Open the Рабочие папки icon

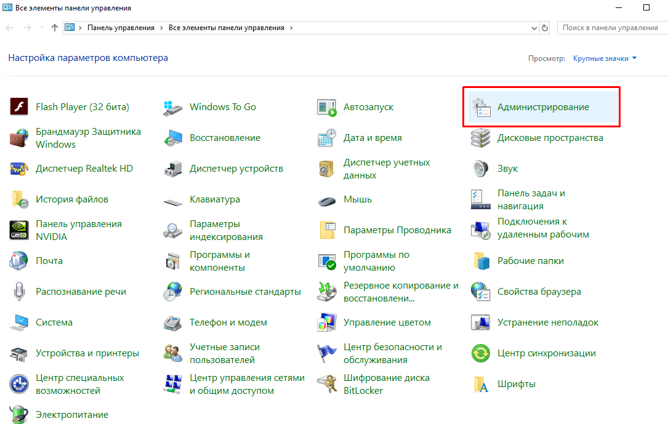click(481, 261)
